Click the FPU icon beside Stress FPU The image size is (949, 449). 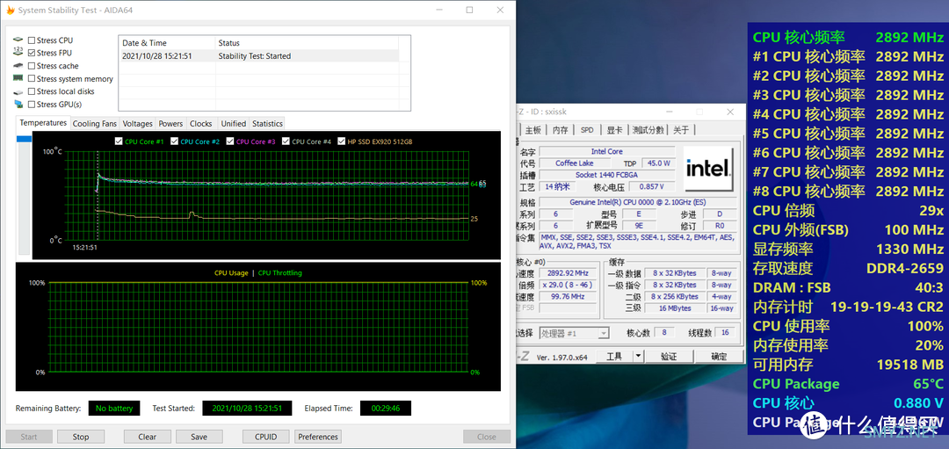coord(18,53)
